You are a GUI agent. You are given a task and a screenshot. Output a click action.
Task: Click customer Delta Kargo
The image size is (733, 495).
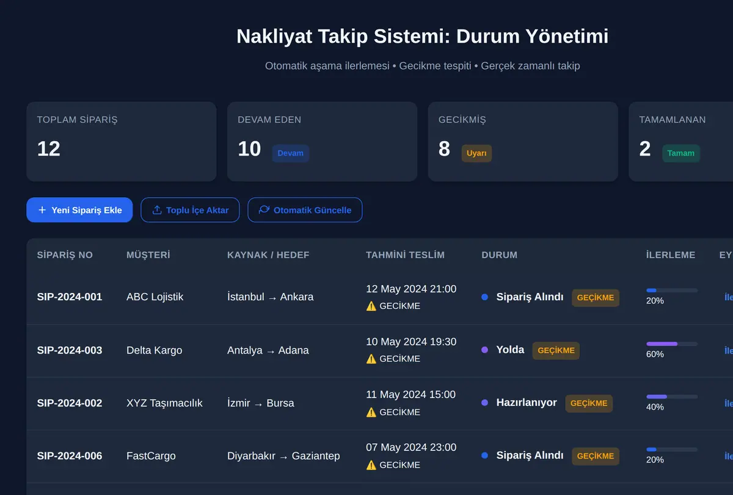tap(155, 350)
